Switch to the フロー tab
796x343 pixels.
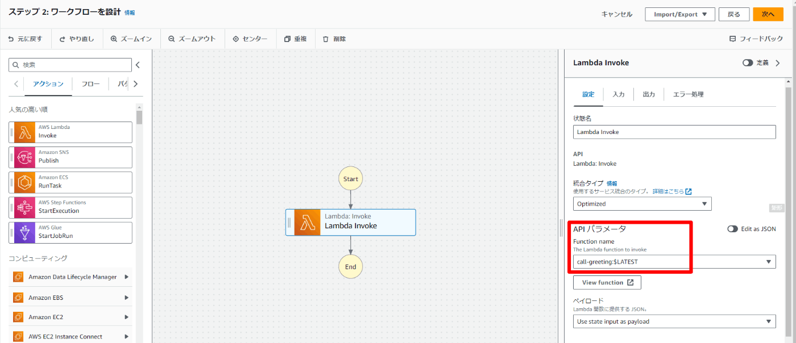point(90,84)
